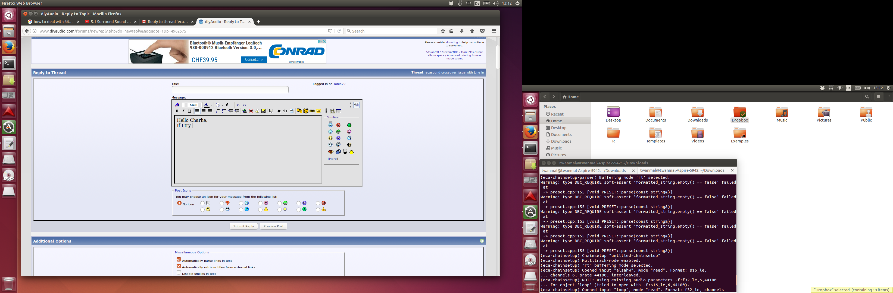This screenshot has width=893, height=293.
Task: Insert an ordered numbered list
Action: (x=218, y=111)
